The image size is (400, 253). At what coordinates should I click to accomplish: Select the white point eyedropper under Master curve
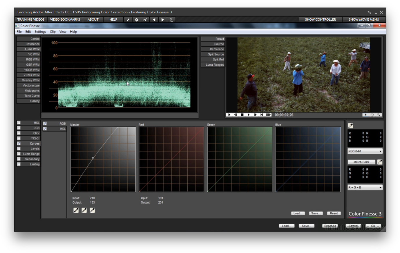point(92,210)
